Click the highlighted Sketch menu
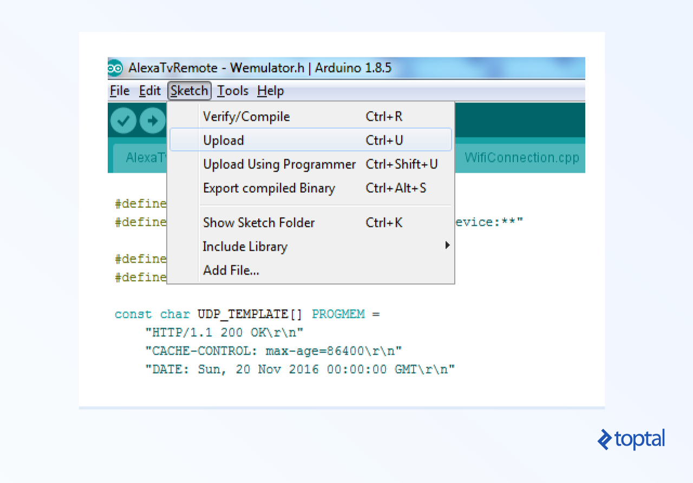This screenshot has width=693, height=483. coord(189,90)
